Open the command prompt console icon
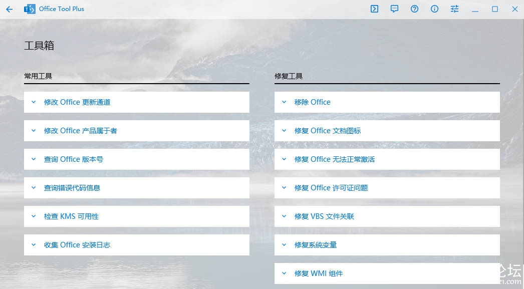The image size is (524, 289). (374, 9)
